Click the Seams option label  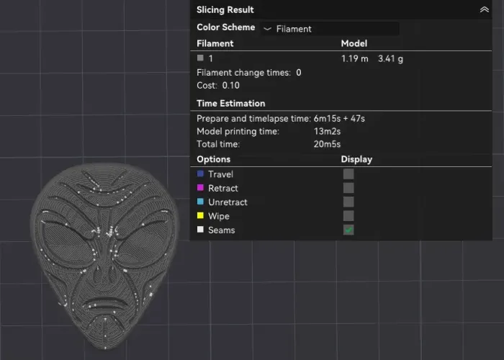coord(221,230)
